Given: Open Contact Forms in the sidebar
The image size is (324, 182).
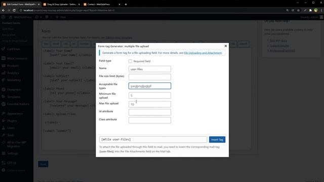Looking at the screenshot, I should click(x=11, y=23).
